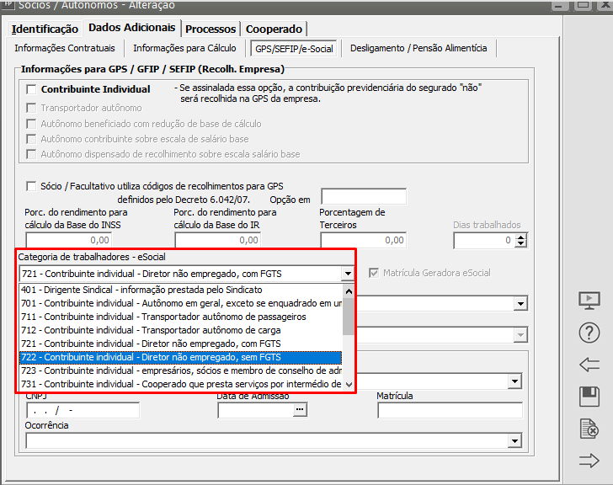Click the cancel document icon
Viewport: 613px width, 485px height.
click(589, 429)
